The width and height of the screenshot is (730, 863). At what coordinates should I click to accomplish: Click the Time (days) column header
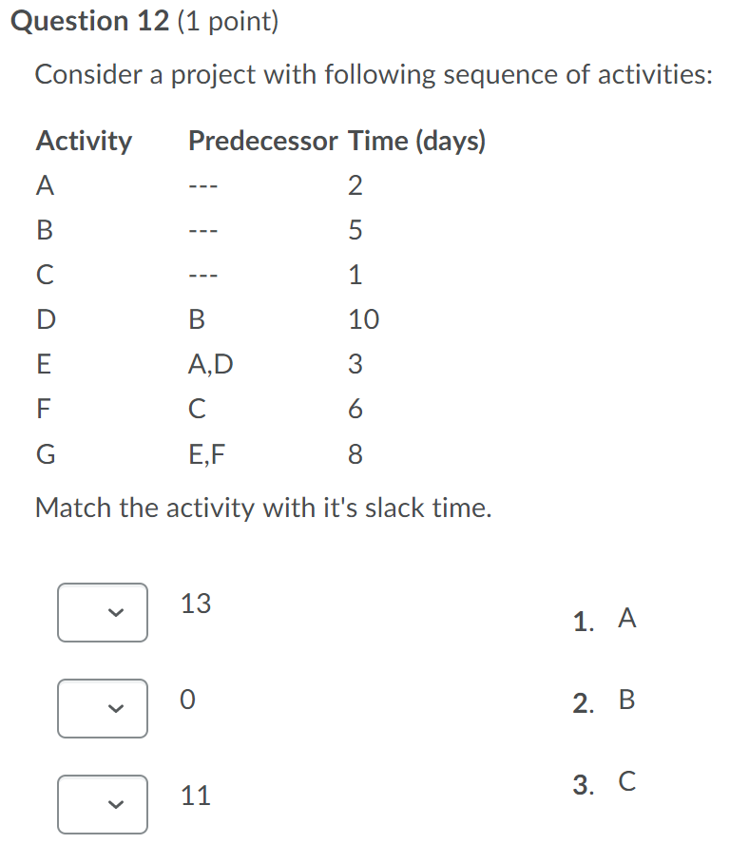(x=418, y=141)
